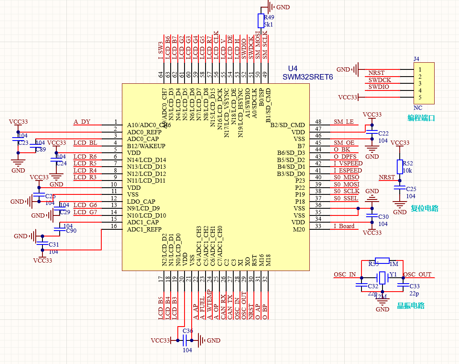The width and height of the screenshot is (459, 364).
Task: Click the C31 capacitor designator
Action: [54, 245]
